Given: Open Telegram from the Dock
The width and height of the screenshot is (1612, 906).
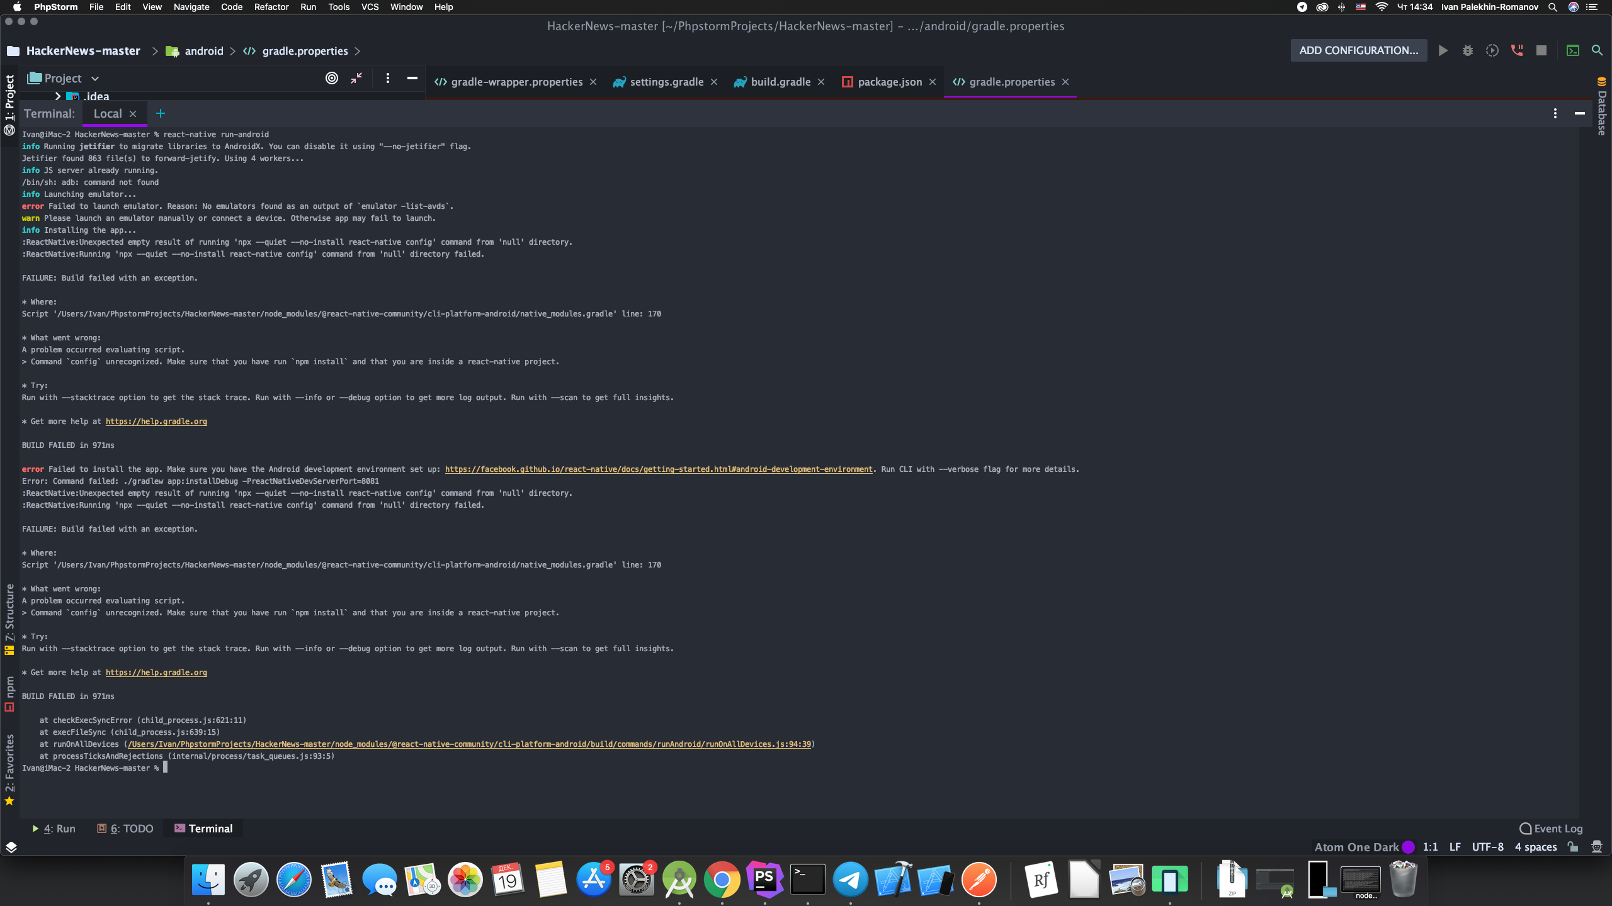Looking at the screenshot, I should [850, 880].
